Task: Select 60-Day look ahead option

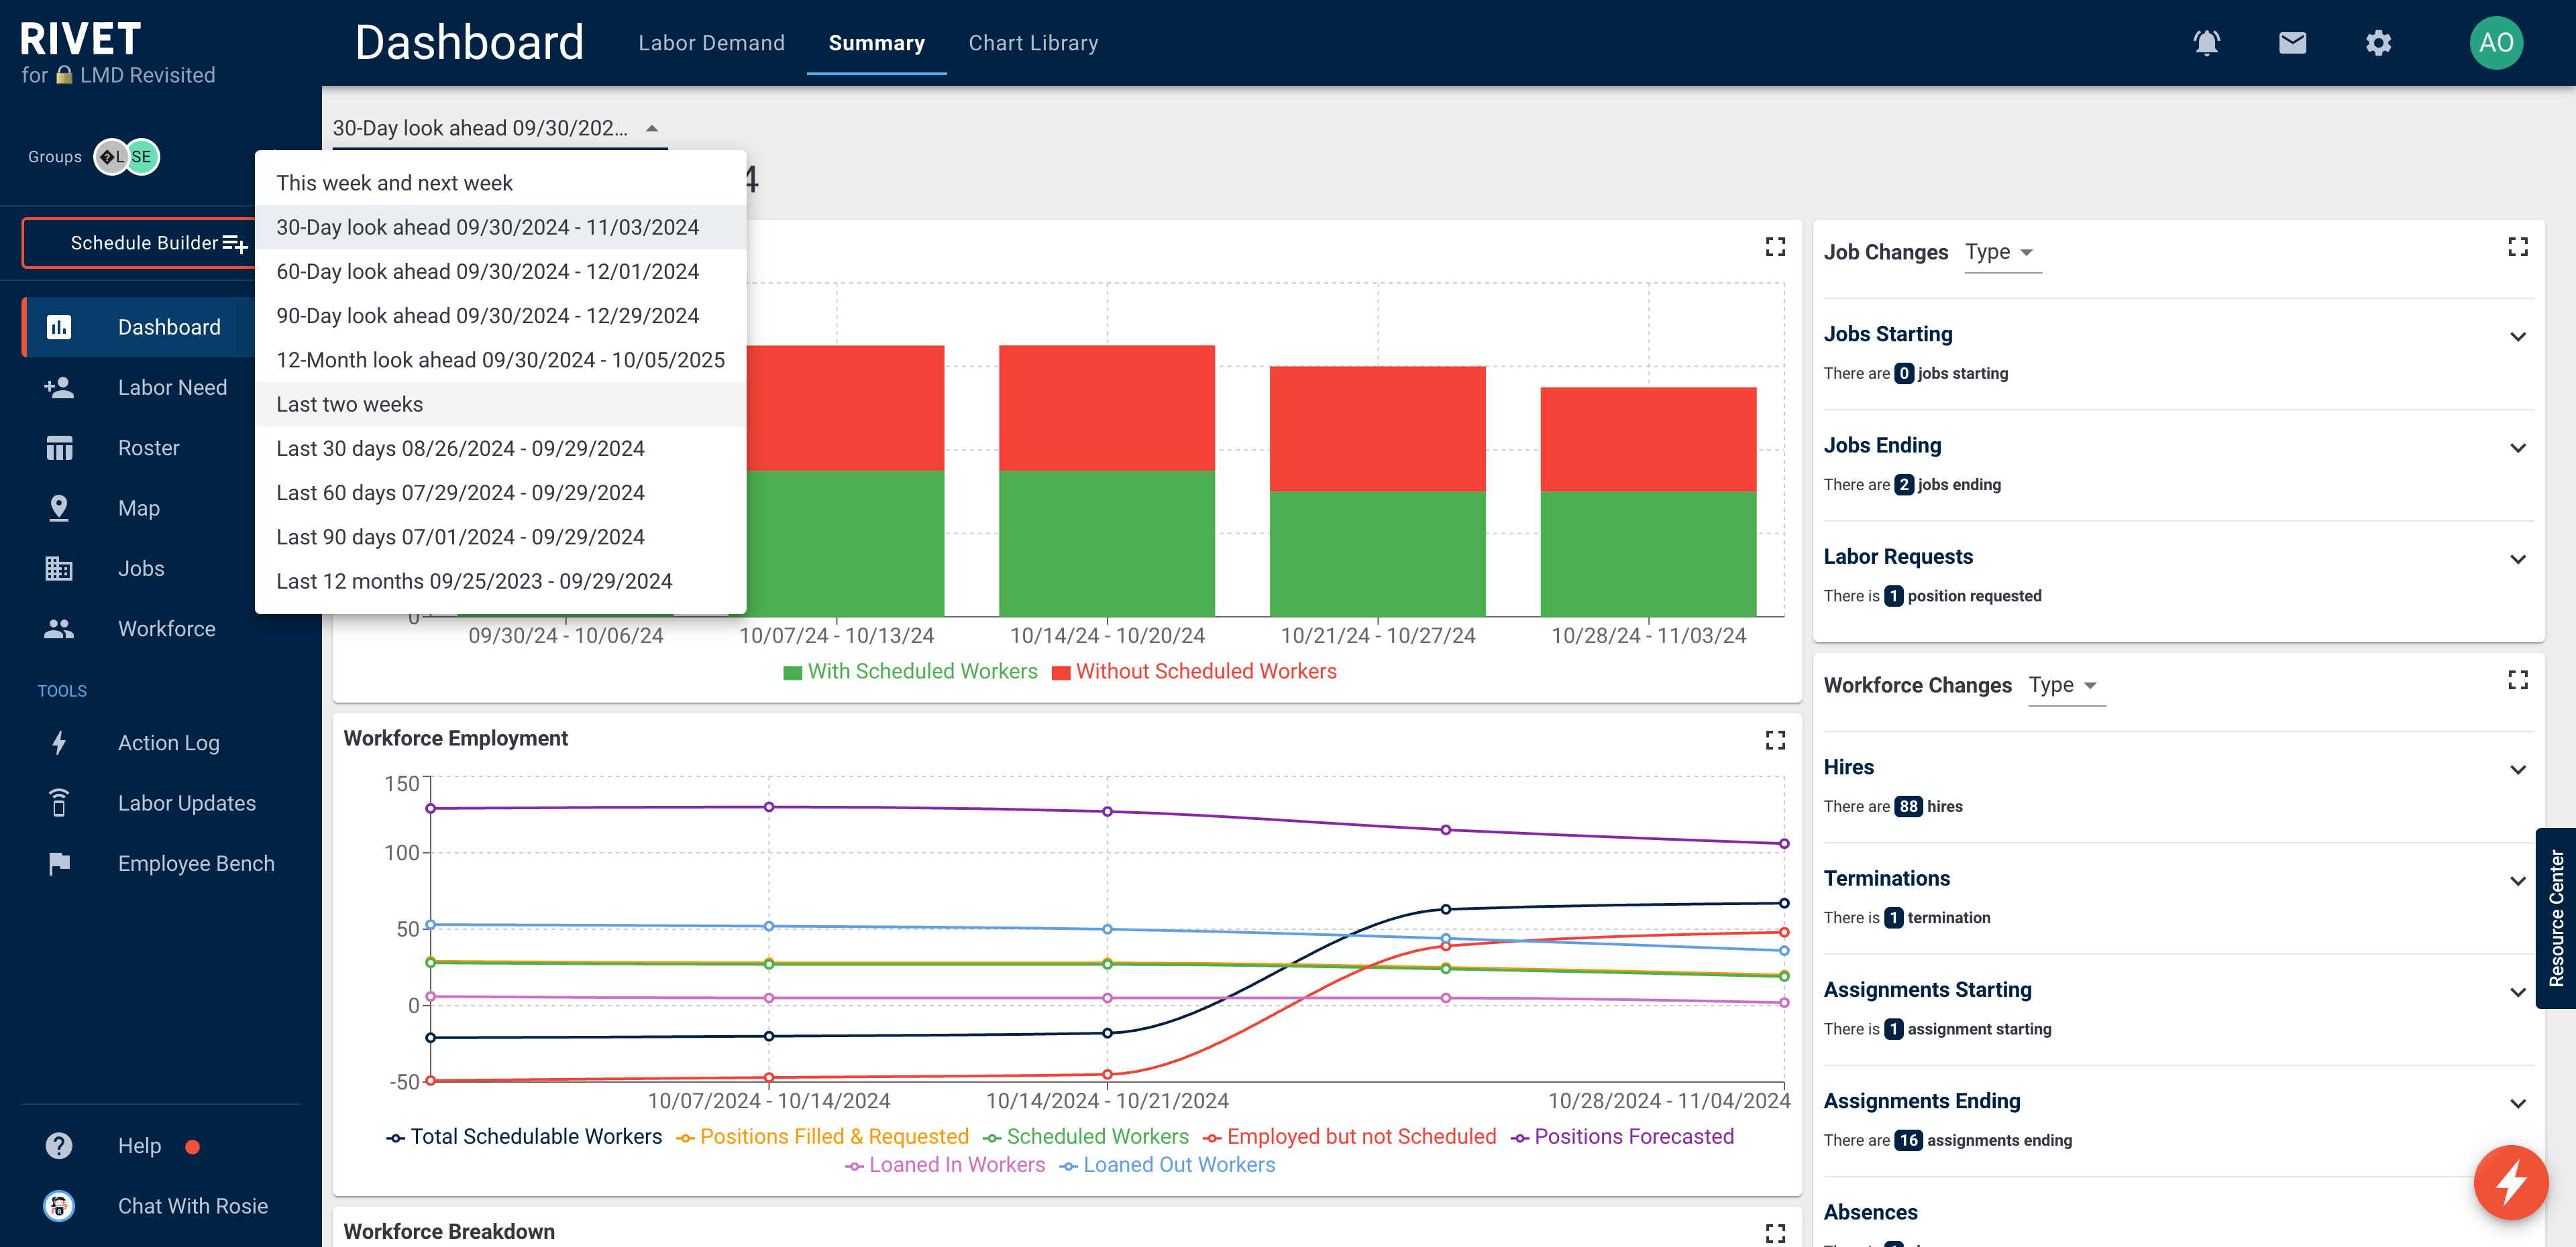Action: click(x=500, y=272)
